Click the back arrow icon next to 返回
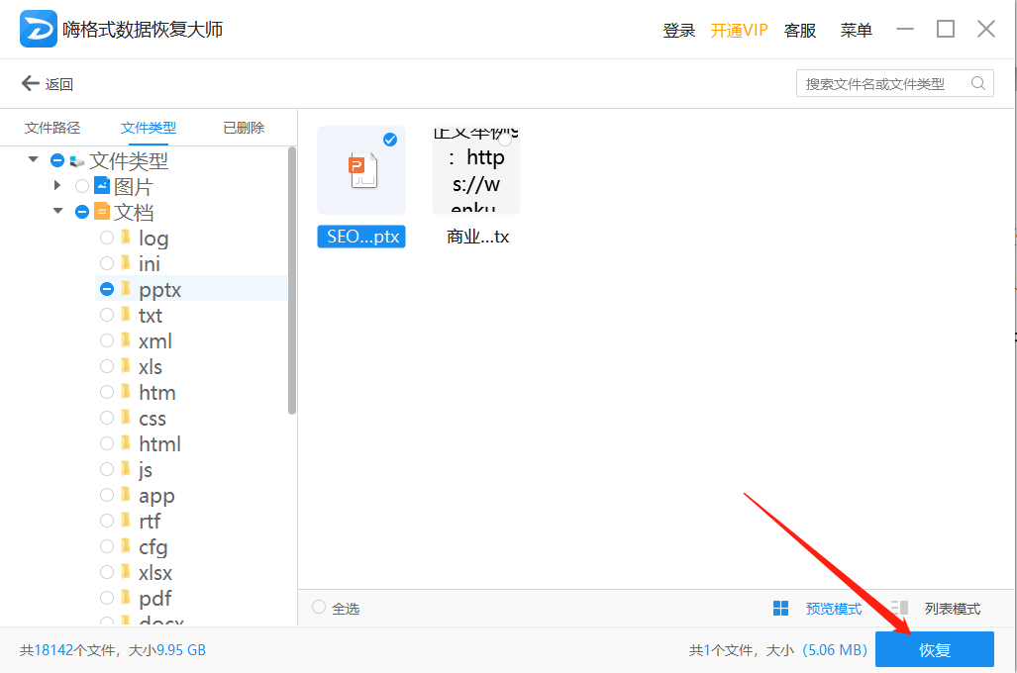 coord(30,83)
